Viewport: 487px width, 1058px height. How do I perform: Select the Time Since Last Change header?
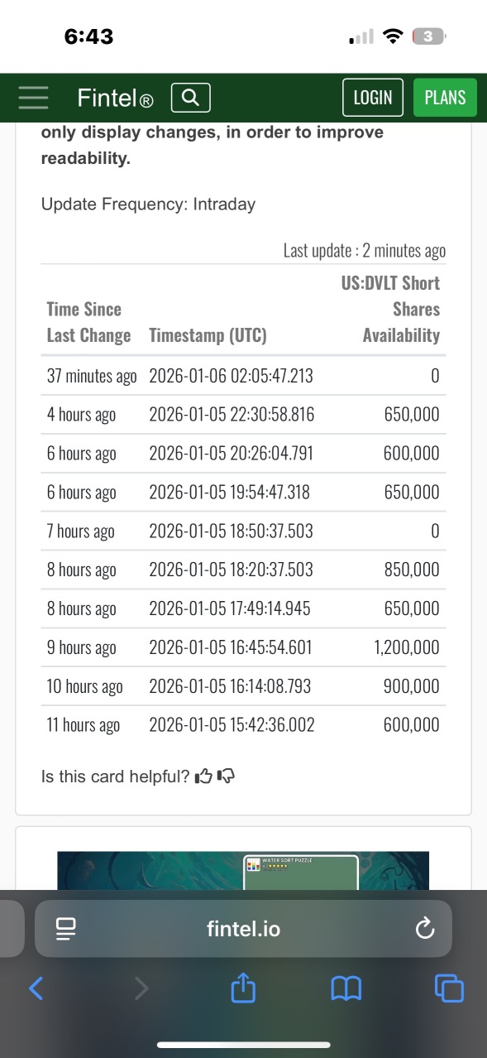(x=88, y=322)
